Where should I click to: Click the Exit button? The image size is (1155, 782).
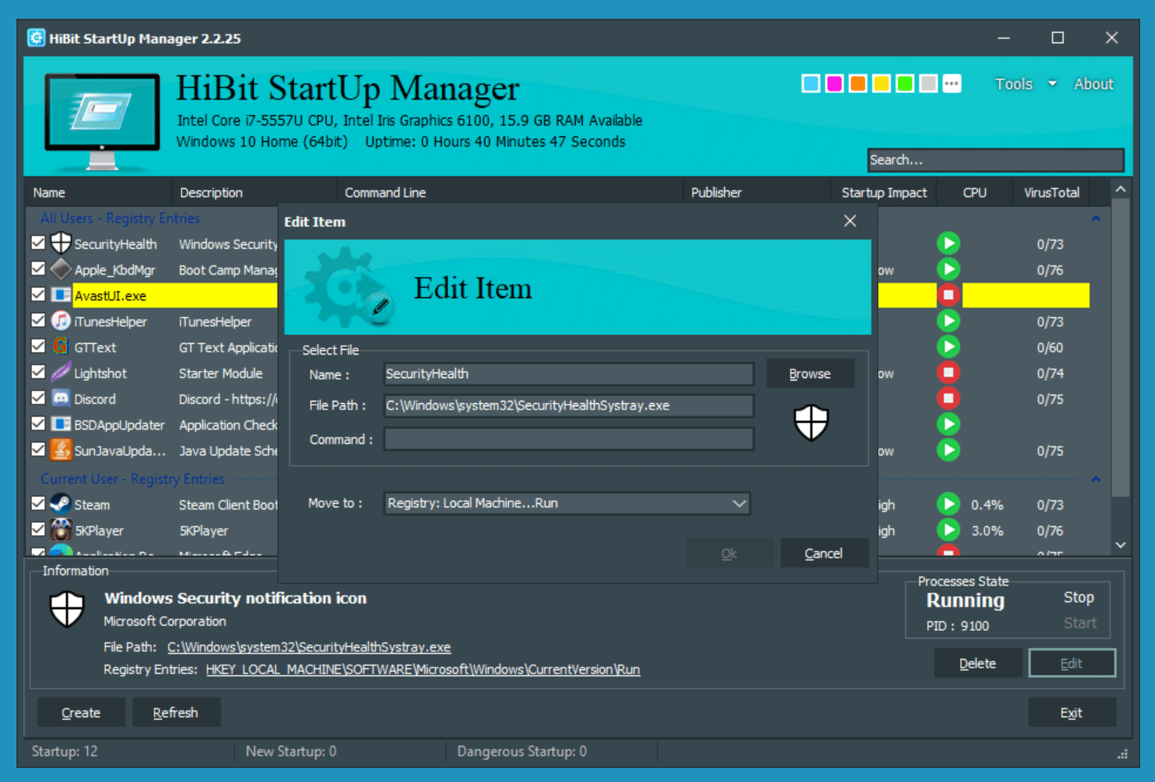pos(1071,713)
